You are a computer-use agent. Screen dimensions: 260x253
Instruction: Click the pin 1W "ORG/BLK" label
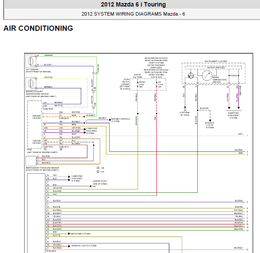pos(57,245)
